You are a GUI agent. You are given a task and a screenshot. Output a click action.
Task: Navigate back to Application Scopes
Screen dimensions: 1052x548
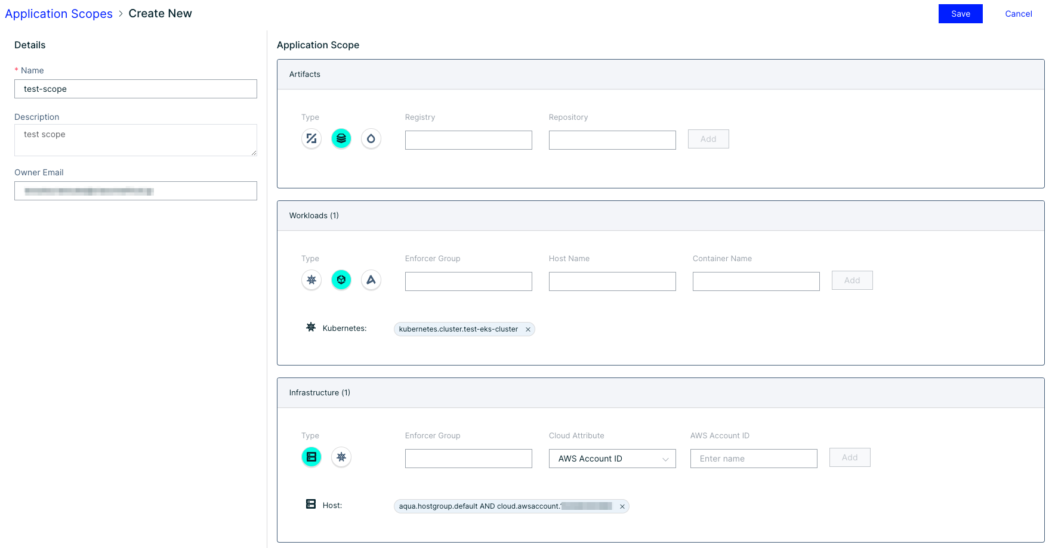click(58, 13)
